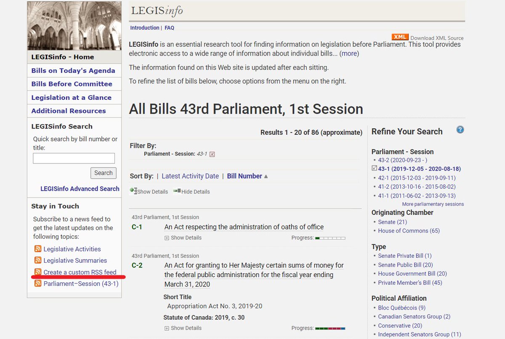Click the C-1 progress bar
505x339 pixels.
point(330,238)
